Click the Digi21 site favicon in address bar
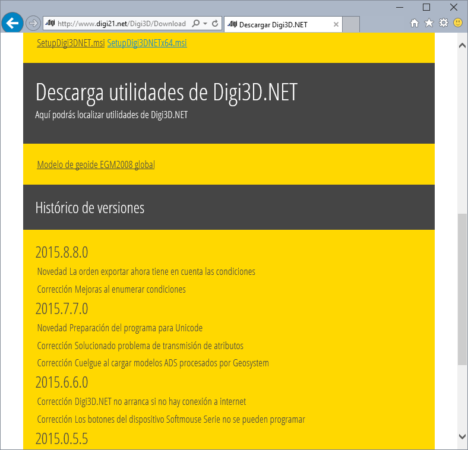468x450 pixels. (50, 24)
